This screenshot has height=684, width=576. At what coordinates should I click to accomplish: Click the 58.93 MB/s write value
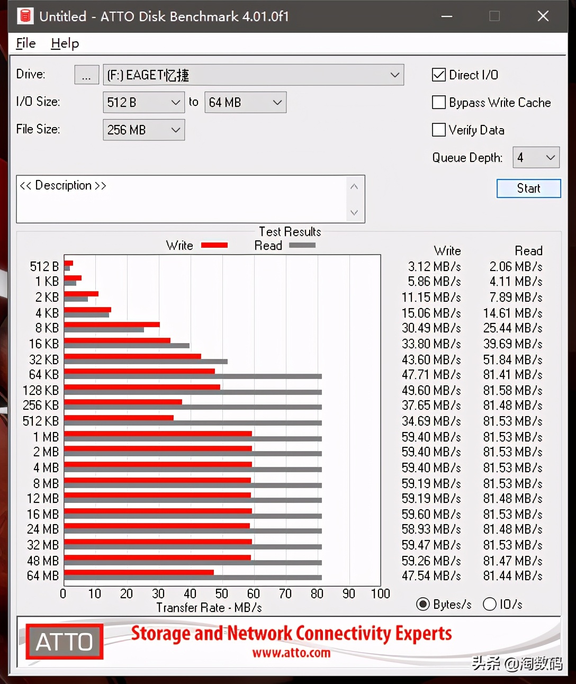click(x=431, y=529)
